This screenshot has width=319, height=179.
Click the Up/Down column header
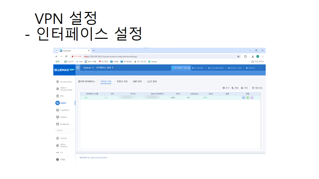[194, 94]
